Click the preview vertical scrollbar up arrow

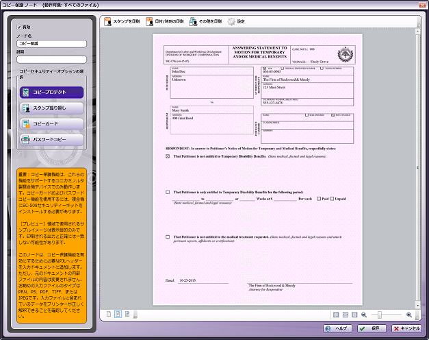click(418, 32)
